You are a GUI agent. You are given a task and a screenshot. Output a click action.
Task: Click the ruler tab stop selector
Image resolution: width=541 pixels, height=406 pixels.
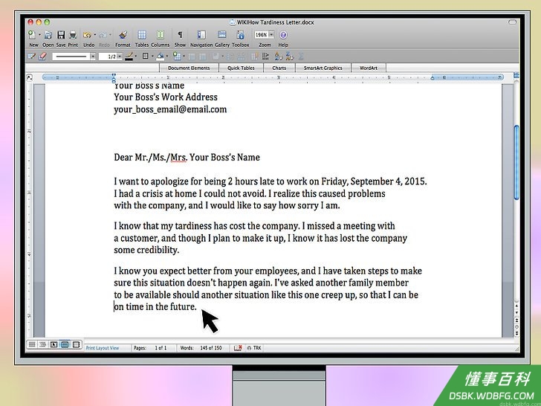click(30, 77)
